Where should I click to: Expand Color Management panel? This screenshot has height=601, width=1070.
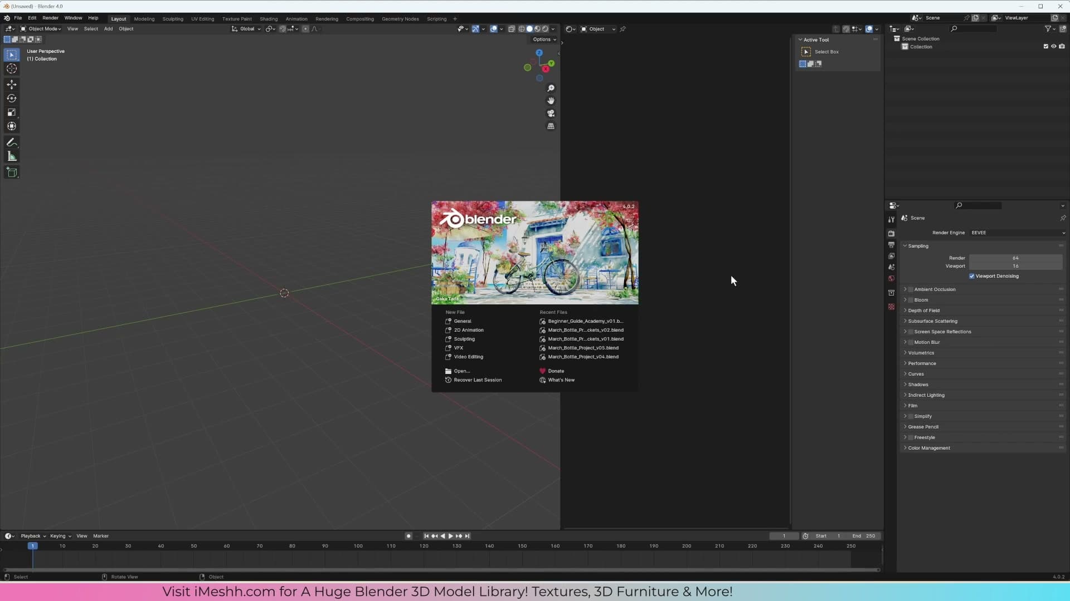pos(929,448)
